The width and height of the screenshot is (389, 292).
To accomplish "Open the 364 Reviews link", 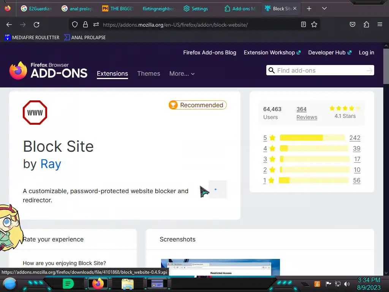I will pyautogui.click(x=307, y=113).
